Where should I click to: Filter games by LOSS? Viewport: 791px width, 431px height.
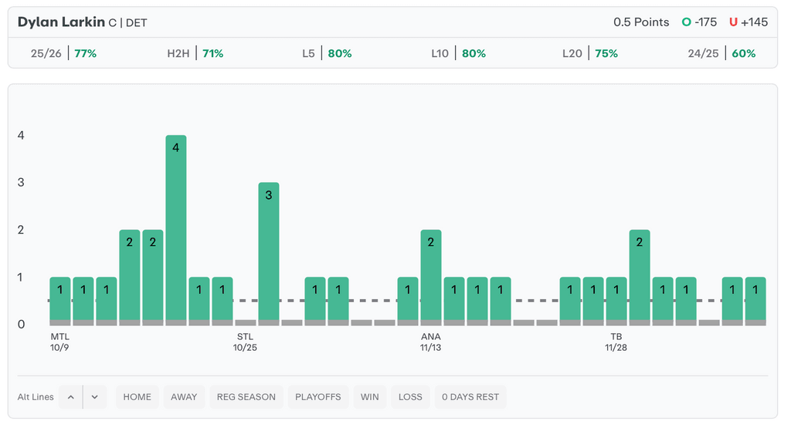click(410, 397)
